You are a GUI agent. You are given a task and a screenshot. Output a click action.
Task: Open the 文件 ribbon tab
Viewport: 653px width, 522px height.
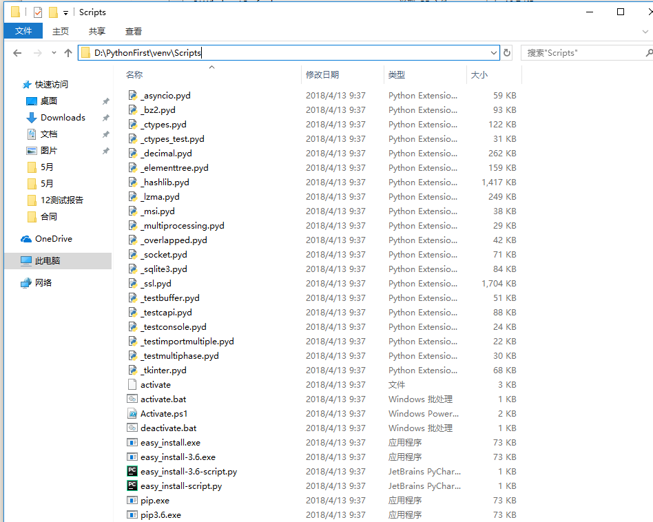tap(23, 31)
